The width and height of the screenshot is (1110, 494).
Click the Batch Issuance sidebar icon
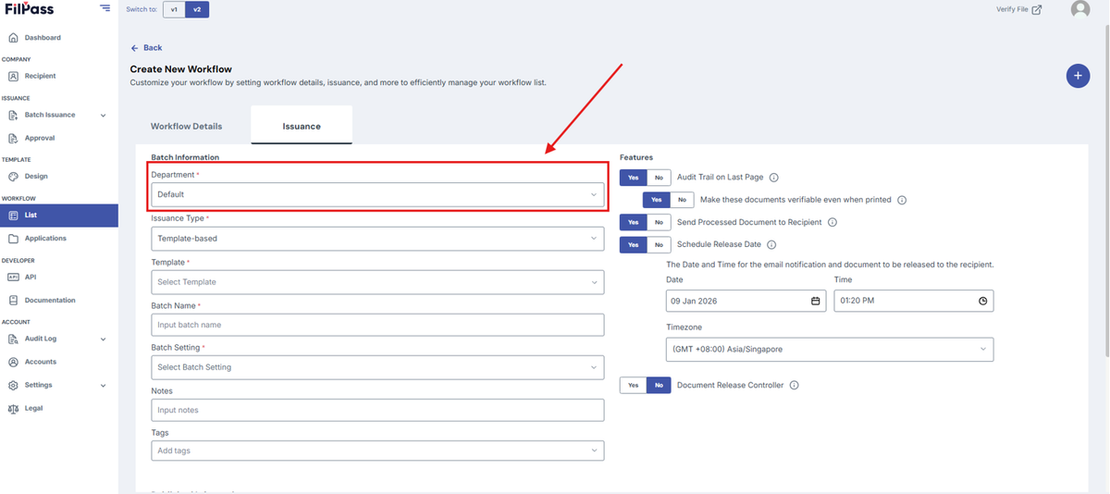point(13,115)
